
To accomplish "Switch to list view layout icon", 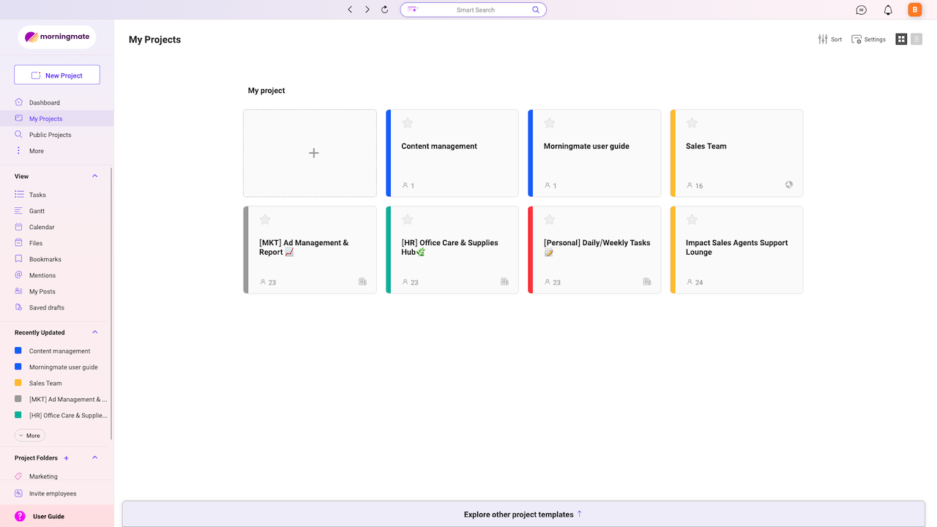I will (917, 39).
